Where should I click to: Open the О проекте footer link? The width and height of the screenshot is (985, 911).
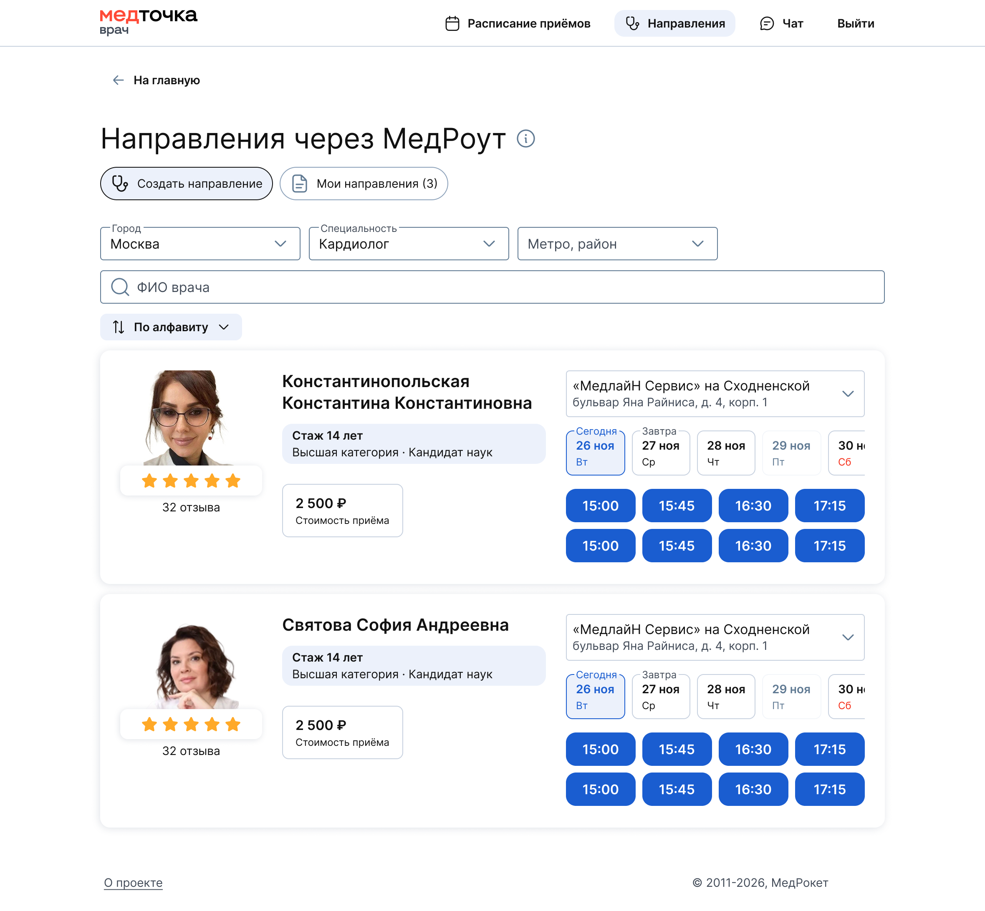pos(133,882)
